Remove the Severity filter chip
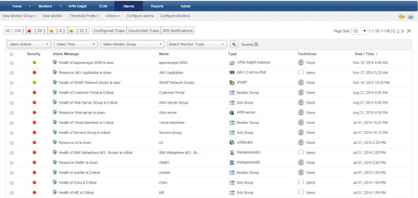Screen dimensions: 418x198 pyautogui.click(x=256, y=44)
